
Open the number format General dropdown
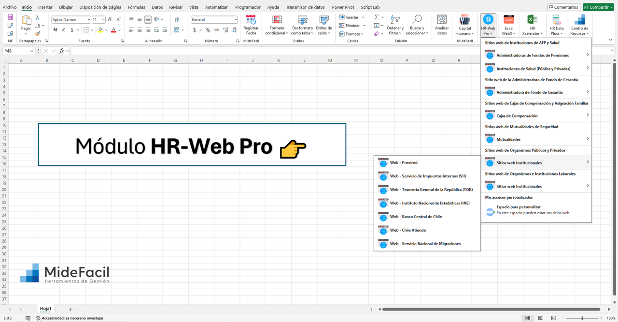click(236, 20)
